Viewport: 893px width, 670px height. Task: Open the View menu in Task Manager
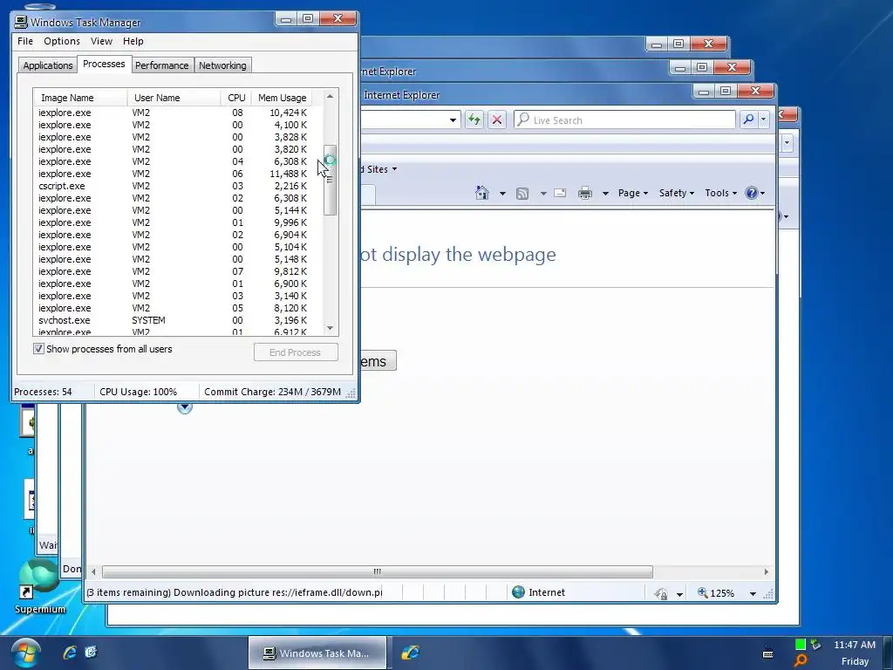pos(101,41)
